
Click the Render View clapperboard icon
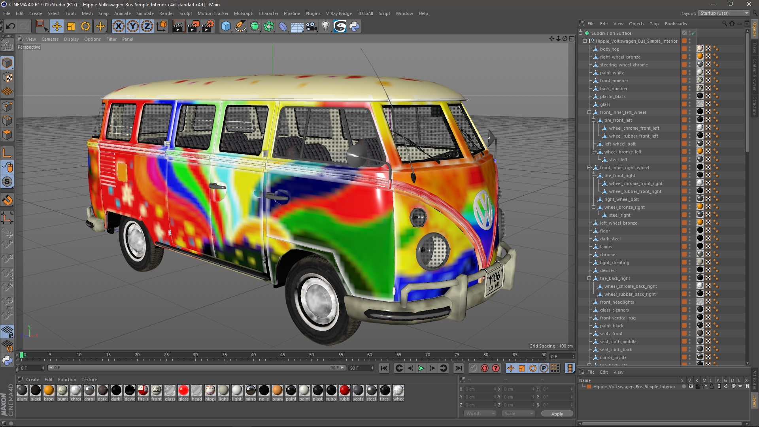click(179, 26)
